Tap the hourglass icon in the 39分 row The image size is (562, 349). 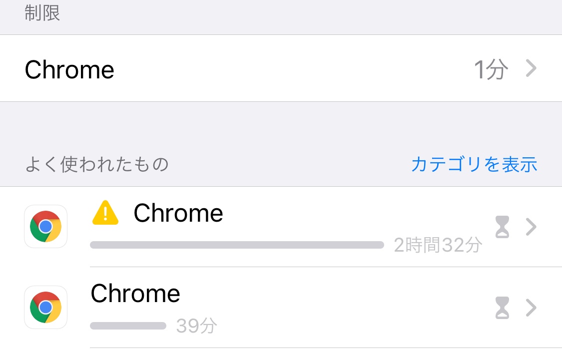point(502,308)
